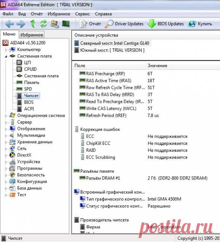Go up one level with green arrow
220x242 pixels.
pyautogui.click(x=33, y=24)
